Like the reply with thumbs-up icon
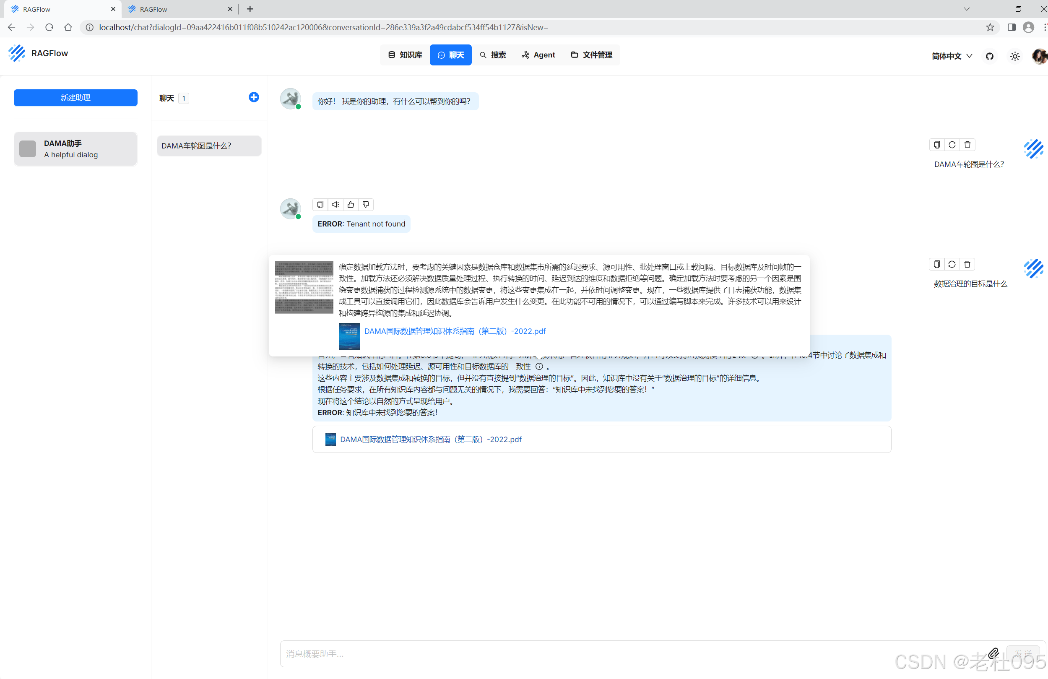Viewport: 1048px width, 679px height. [351, 204]
